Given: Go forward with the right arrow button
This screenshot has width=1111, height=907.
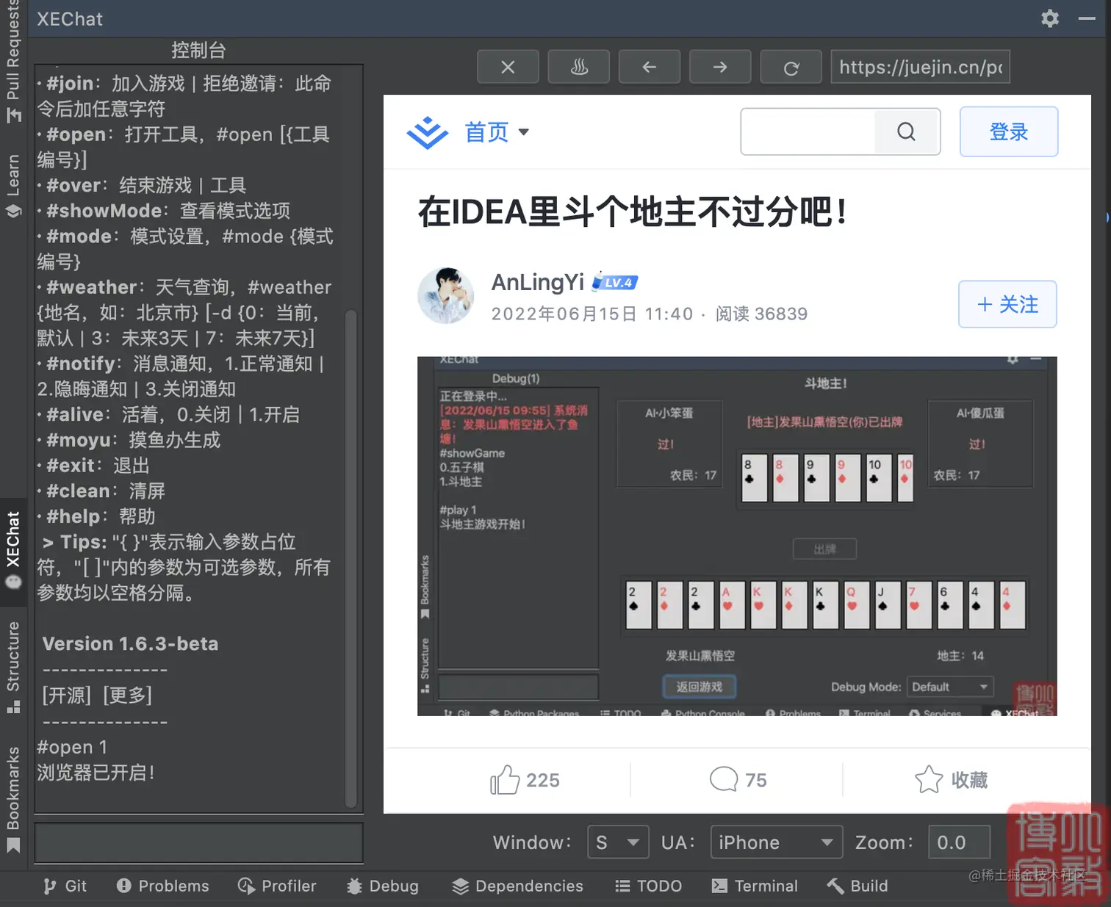Looking at the screenshot, I should [x=720, y=67].
